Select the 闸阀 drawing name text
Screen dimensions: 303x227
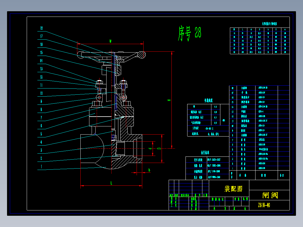(270, 195)
